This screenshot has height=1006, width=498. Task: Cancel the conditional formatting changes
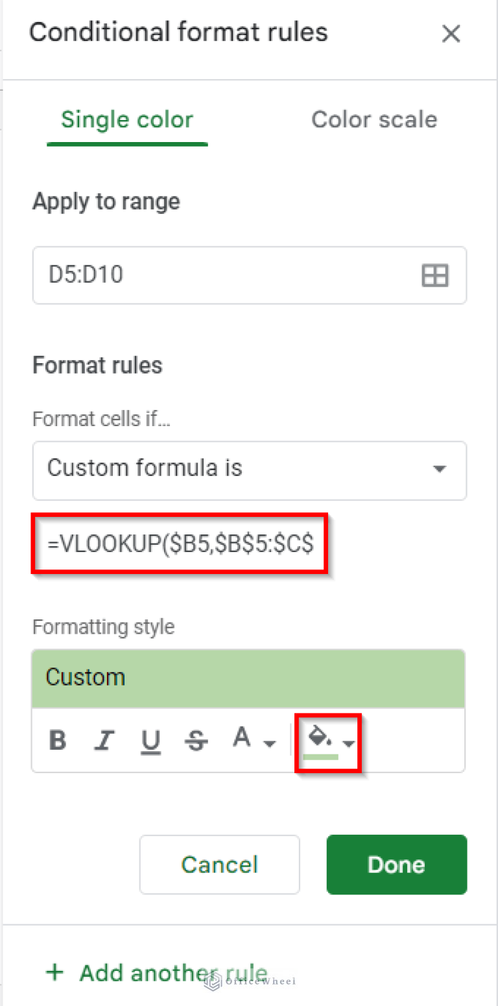[219, 864]
